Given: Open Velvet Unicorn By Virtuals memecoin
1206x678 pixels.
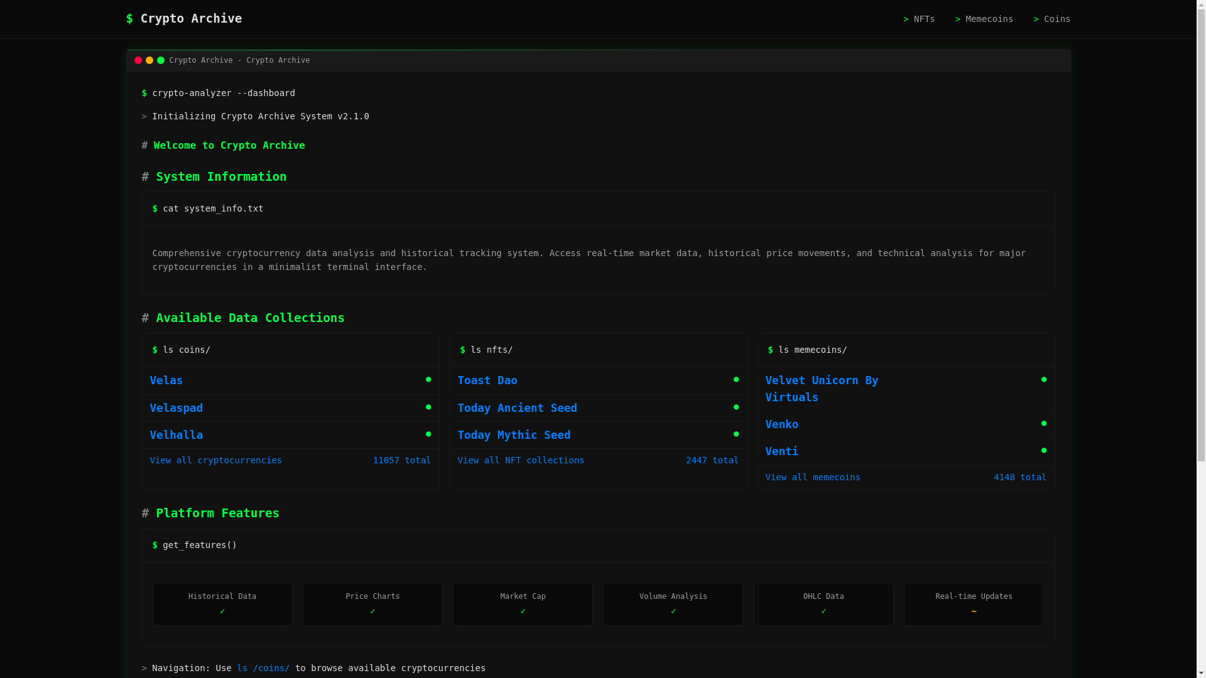Looking at the screenshot, I should [x=822, y=389].
